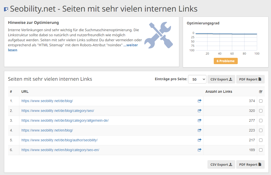The width and height of the screenshot is (271, 175).
Task: Click the Seobility logo icon beside the title
Action: pos(6,9)
